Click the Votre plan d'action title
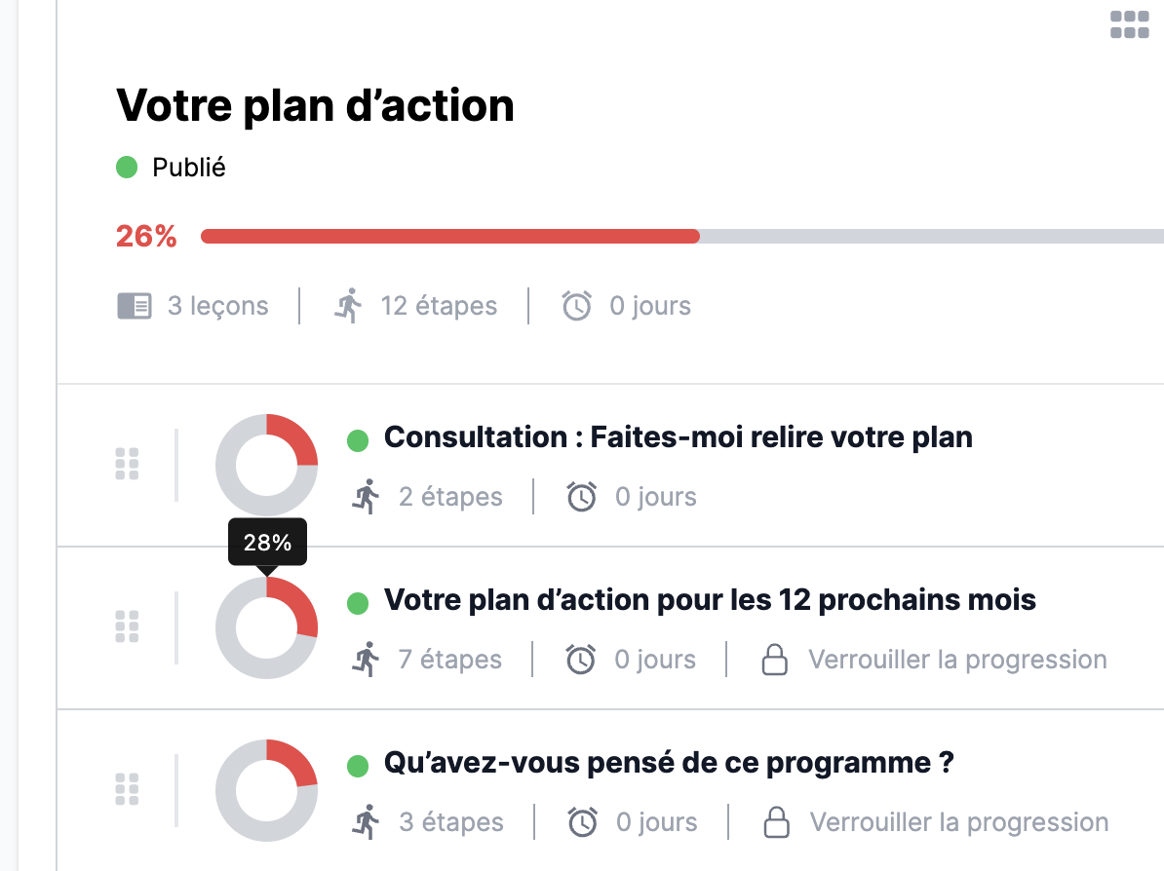This screenshot has height=871, width=1164. [315, 105]
